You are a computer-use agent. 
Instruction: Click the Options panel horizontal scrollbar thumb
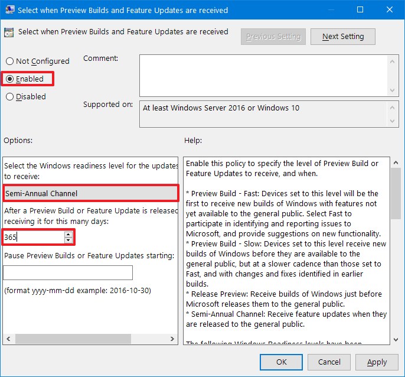point(73,339)
